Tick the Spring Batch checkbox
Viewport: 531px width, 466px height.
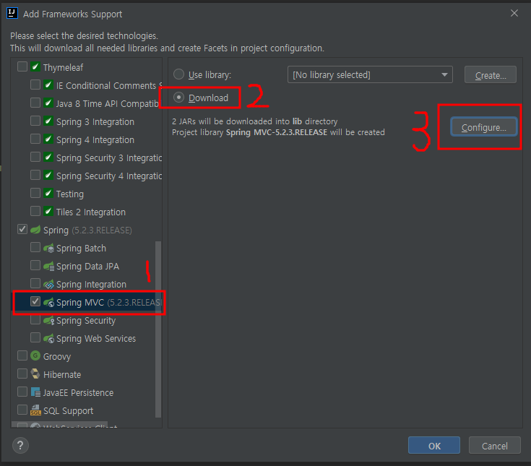[35, 247]
